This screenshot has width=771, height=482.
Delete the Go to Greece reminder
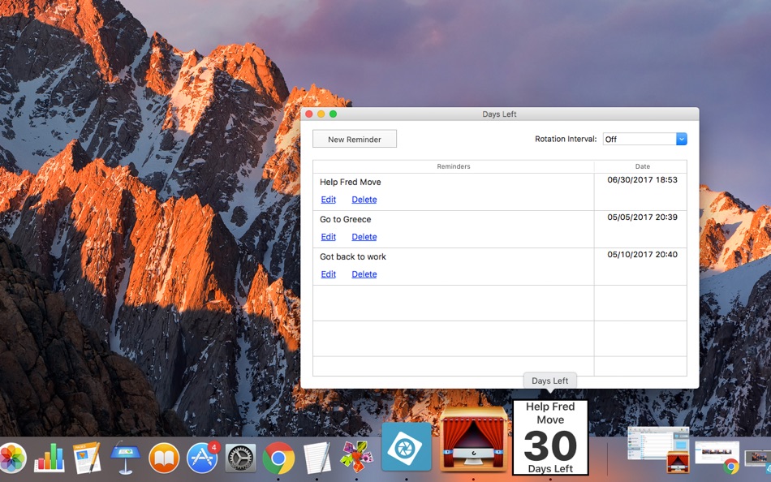364,237
